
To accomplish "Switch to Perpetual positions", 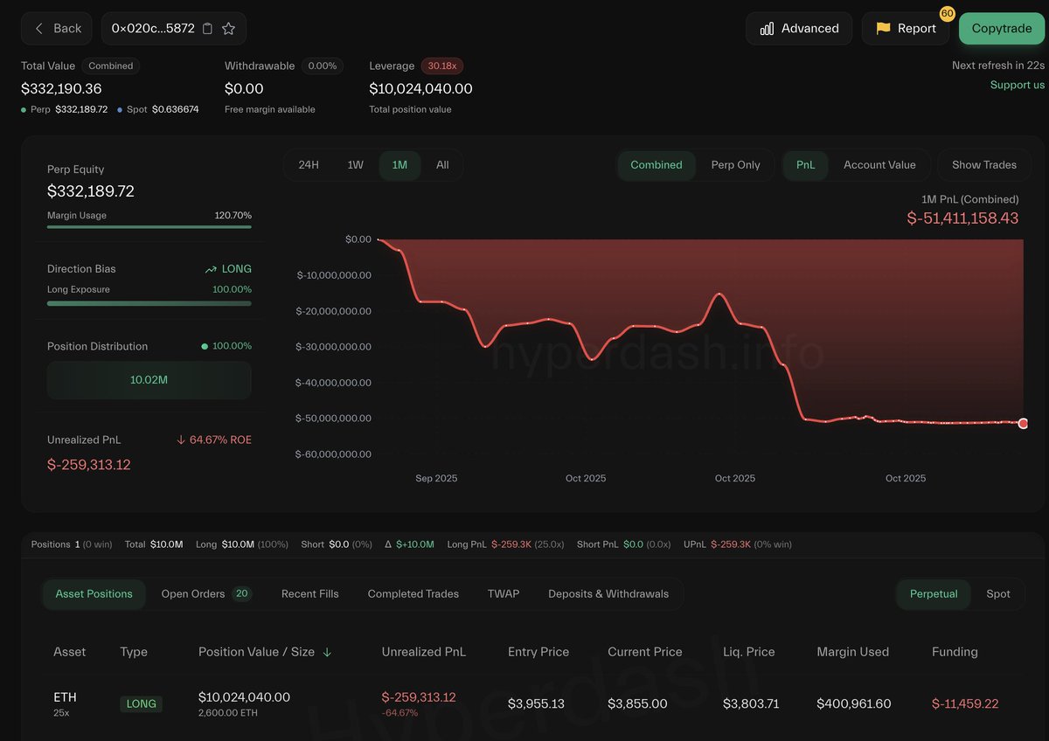I will [x=934, y=593].
